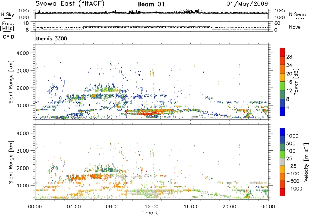Click the "N.Sky" legend label

point(7,14)
